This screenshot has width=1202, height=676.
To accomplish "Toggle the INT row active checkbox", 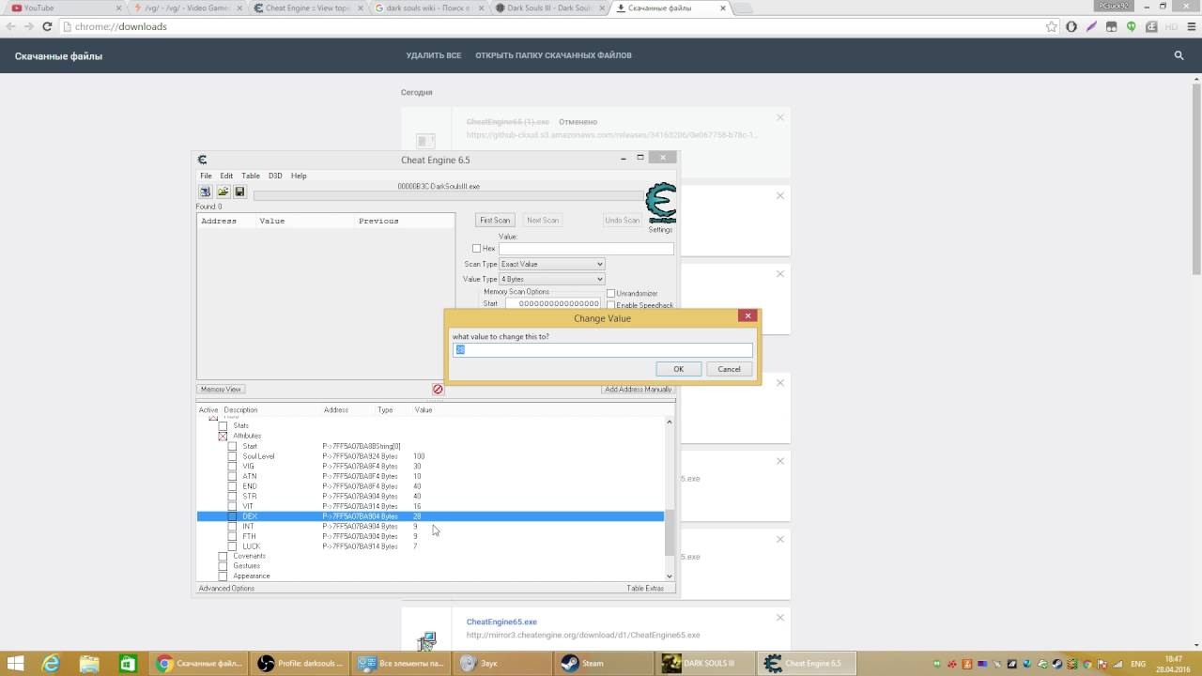I will pos(232,527).
